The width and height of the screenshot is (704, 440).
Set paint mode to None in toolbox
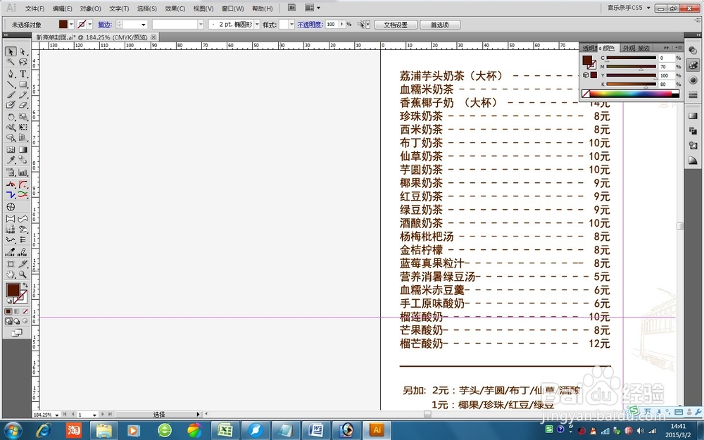coord(25,311)
